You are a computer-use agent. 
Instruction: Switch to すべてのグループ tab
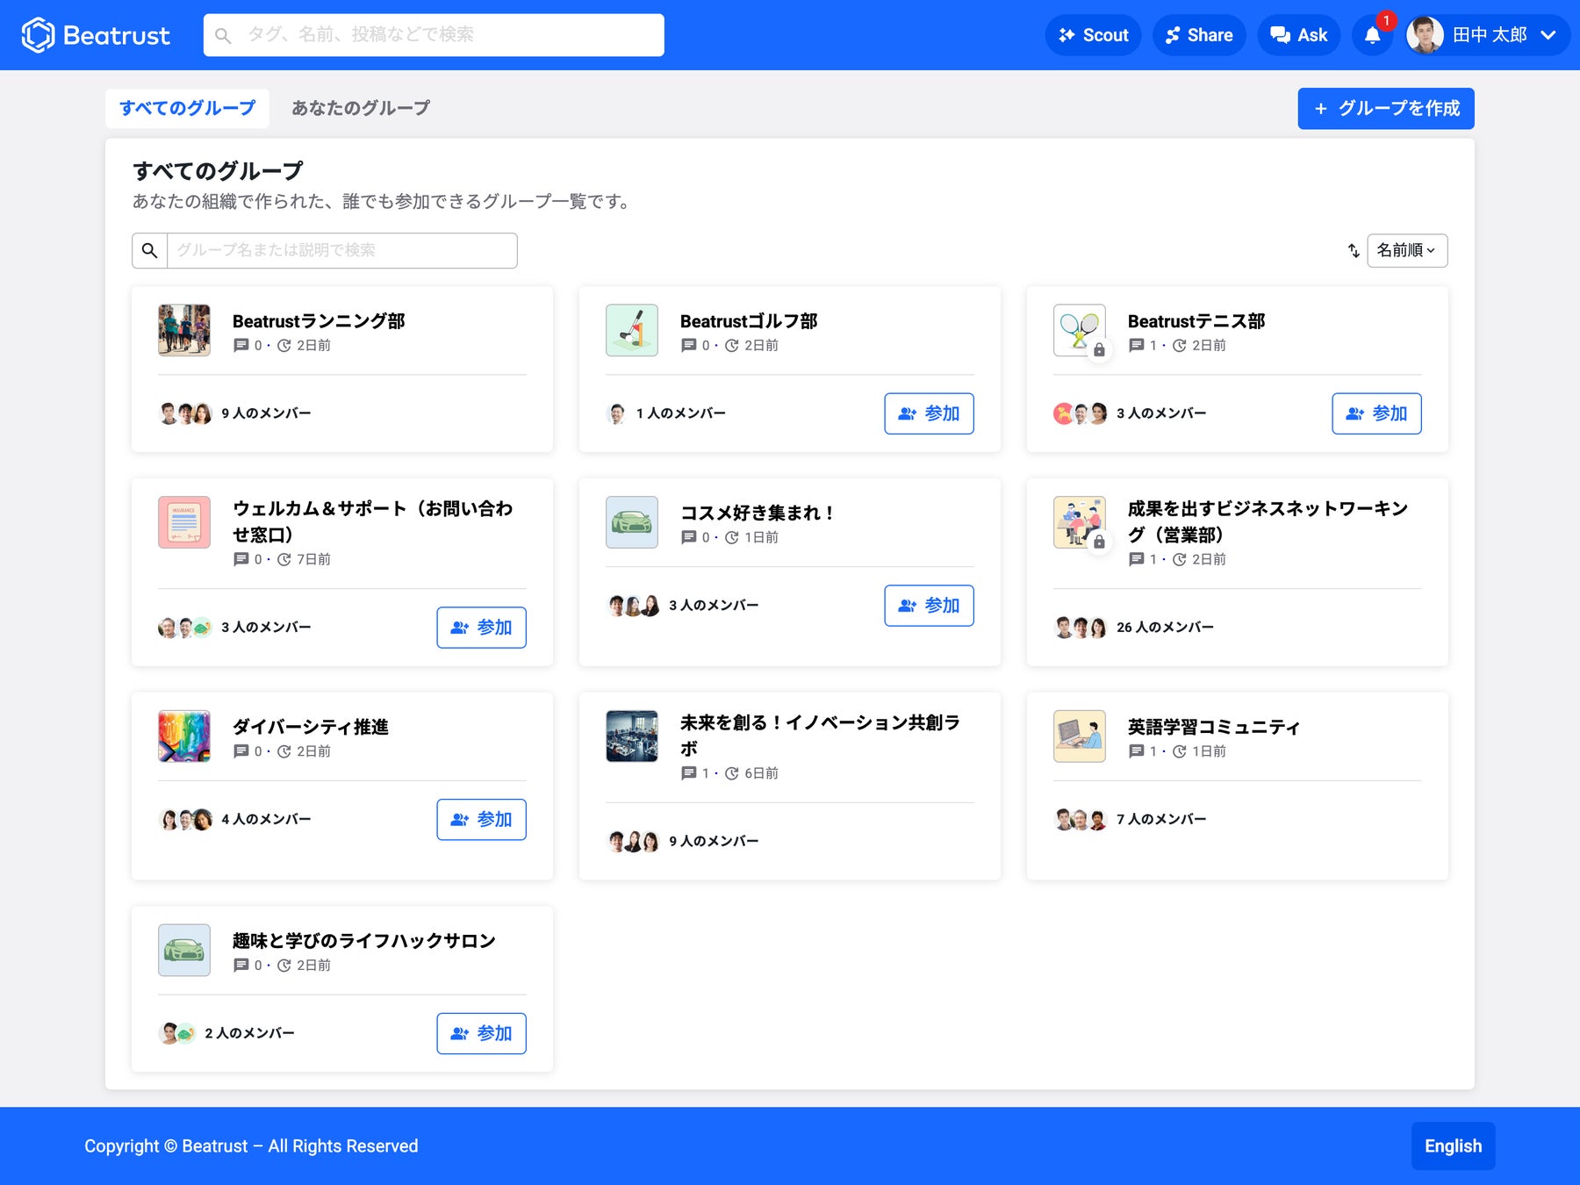pos(187,108)
